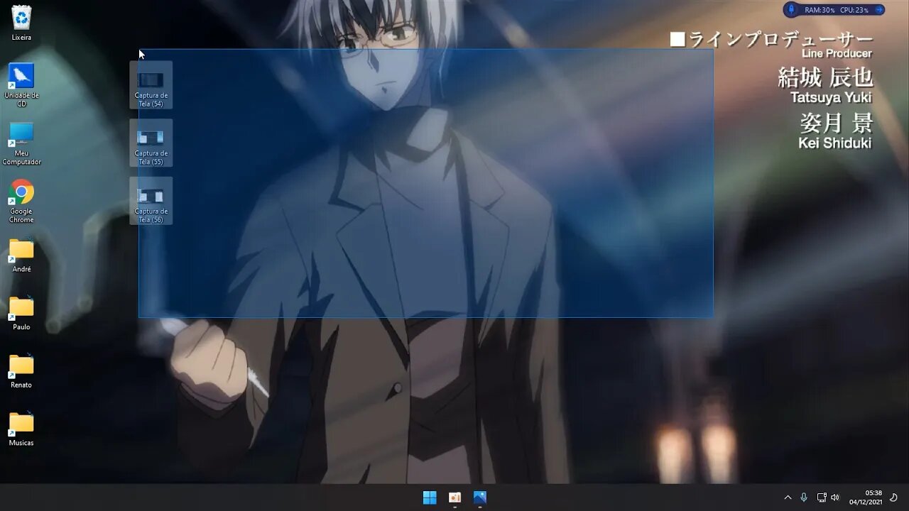Click the CPU: 23% reading
Image resolution: width=909 pixels, height=511 pixels.
[x=854, y=10]
